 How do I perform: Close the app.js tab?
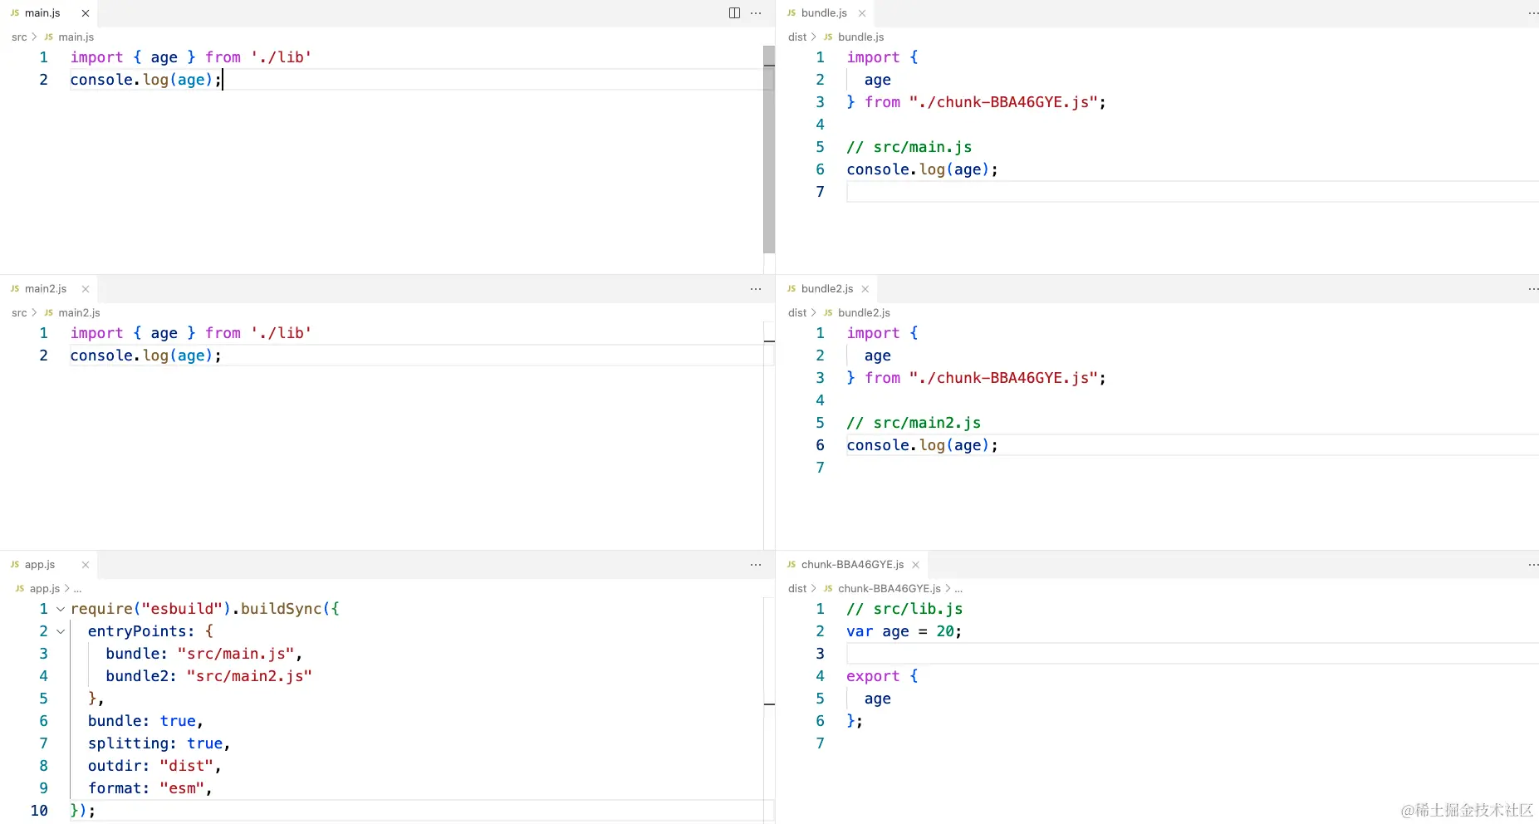pos(86,565)
